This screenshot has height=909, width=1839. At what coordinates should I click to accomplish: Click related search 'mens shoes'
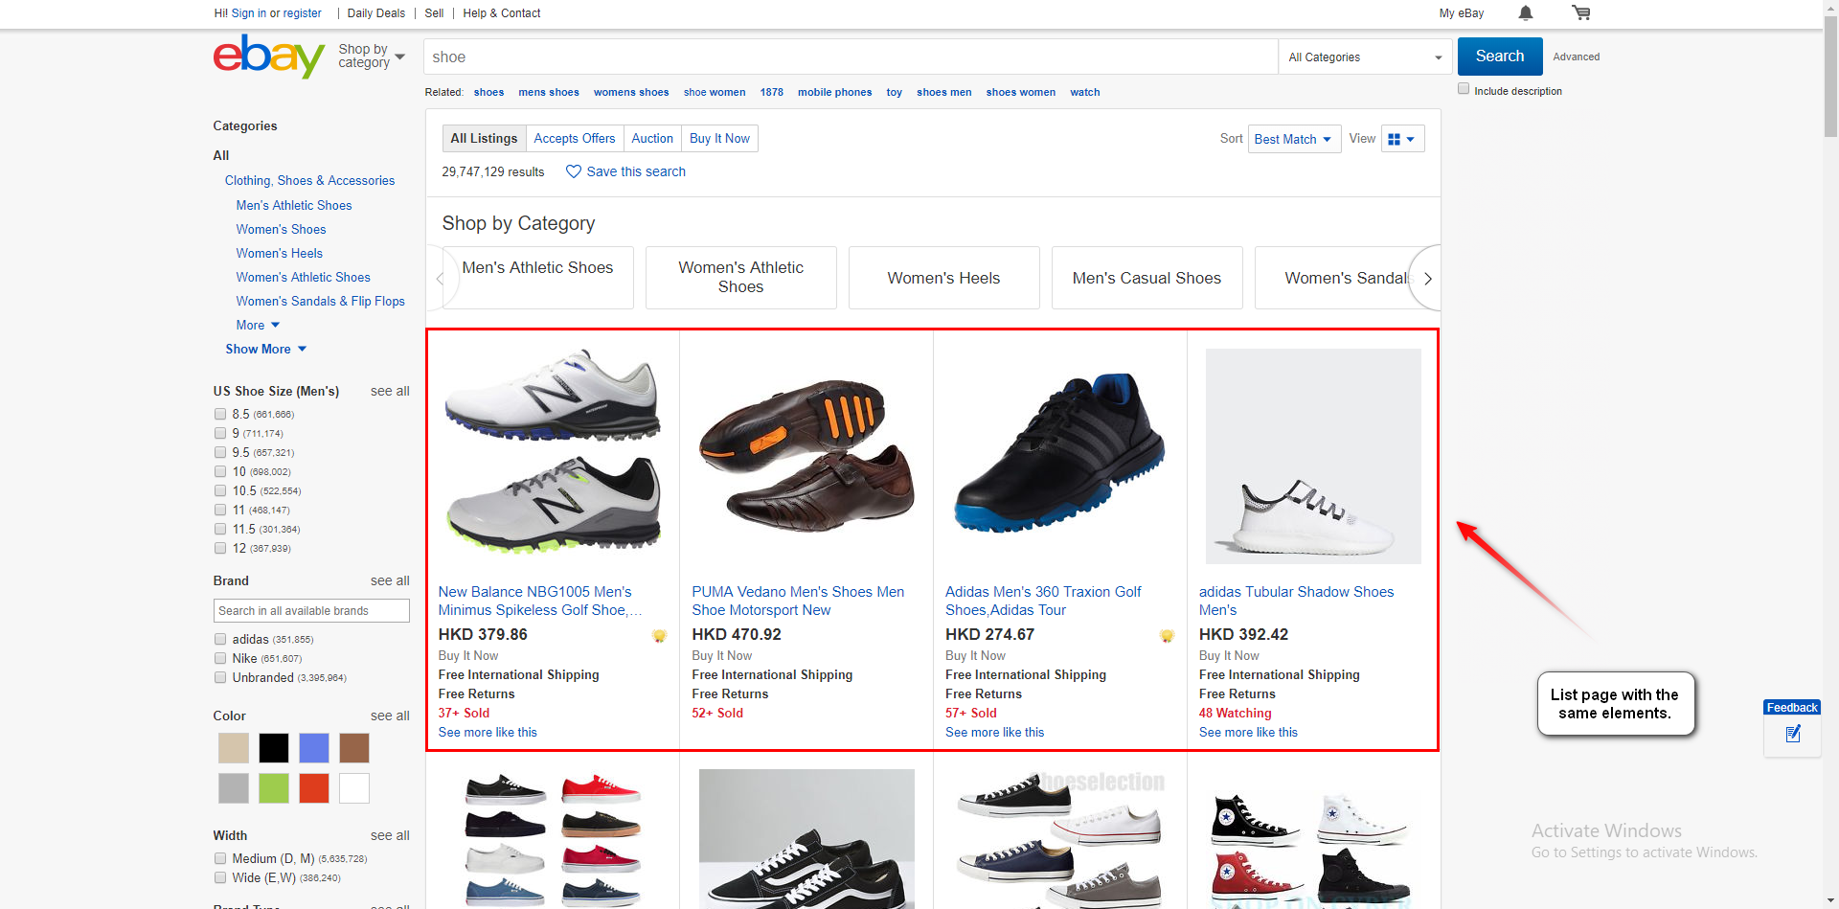point(549,92)
